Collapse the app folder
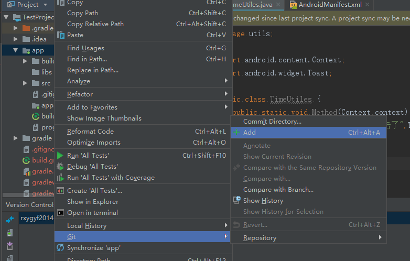Viewport: 410px width, 261px height. (x=15, y=50)
